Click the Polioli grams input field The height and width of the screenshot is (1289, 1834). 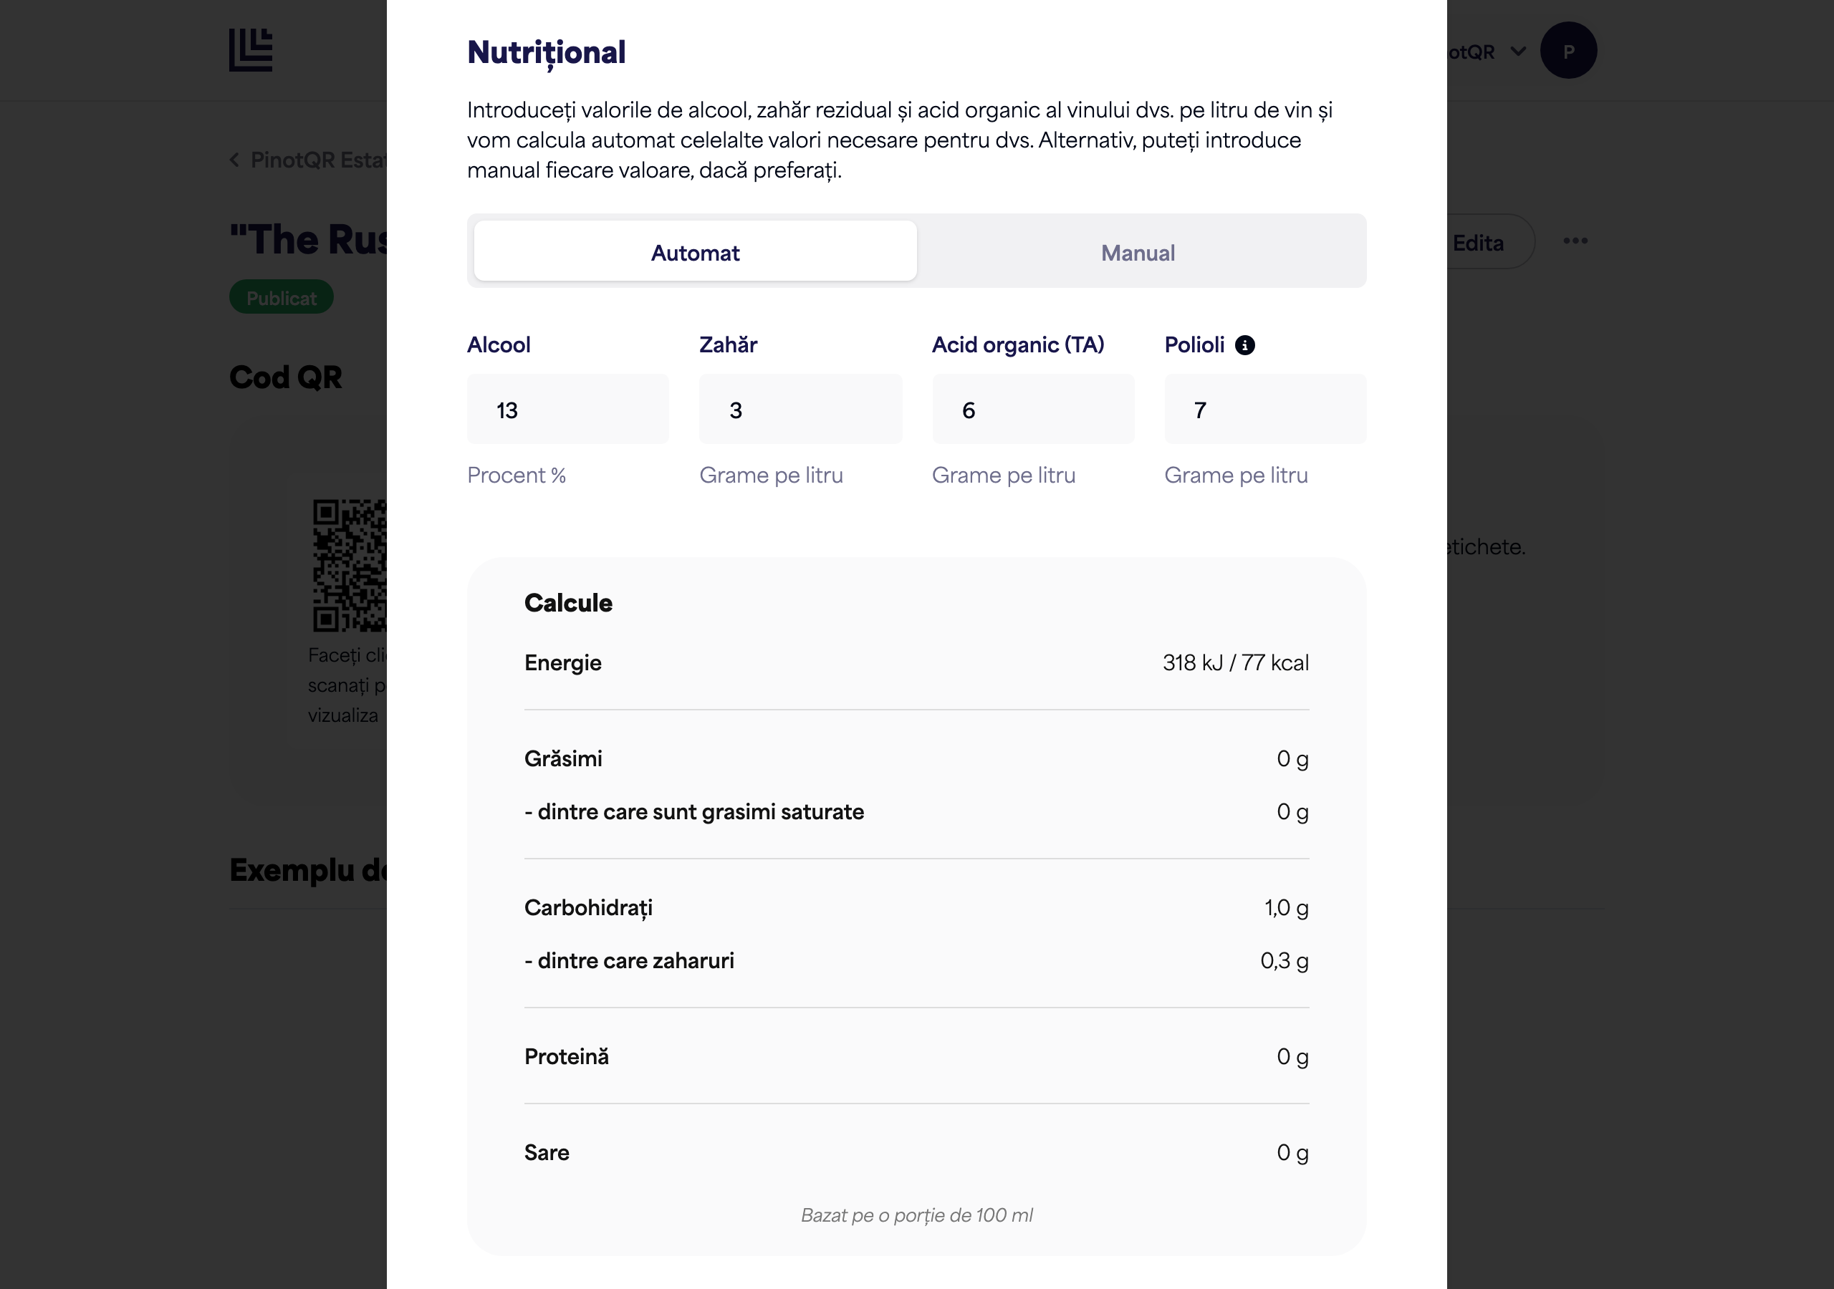[1265, 410]
